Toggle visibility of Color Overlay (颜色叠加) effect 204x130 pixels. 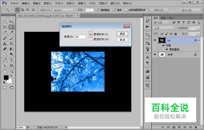pos(167,49)
